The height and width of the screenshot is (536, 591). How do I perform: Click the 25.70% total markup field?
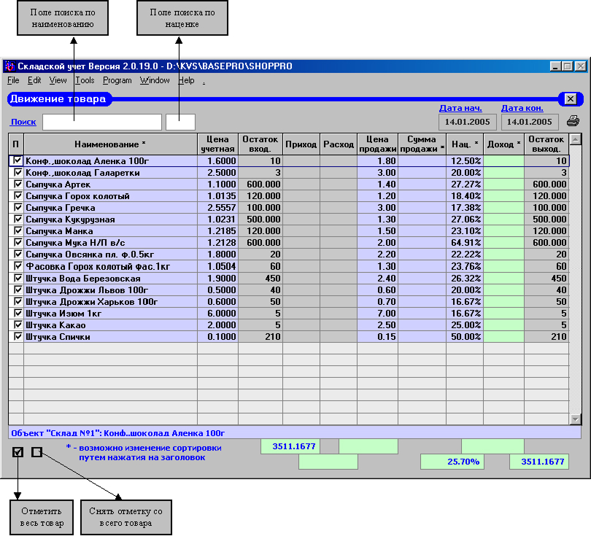[452, 462]
